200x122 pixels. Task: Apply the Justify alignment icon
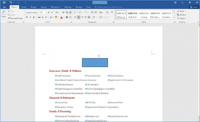(85, 17)
